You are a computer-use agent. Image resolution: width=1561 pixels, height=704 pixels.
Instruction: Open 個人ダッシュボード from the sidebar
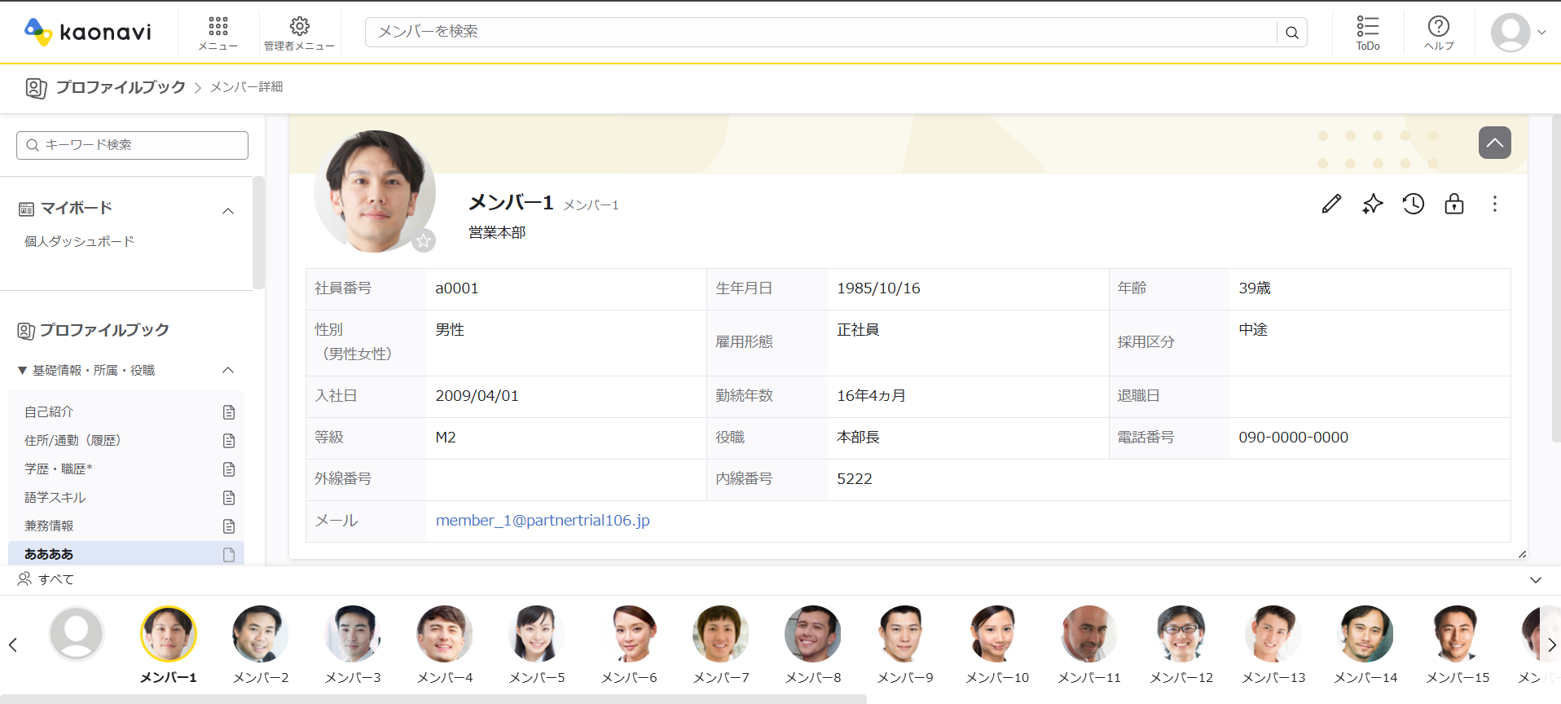click(79, 241)
